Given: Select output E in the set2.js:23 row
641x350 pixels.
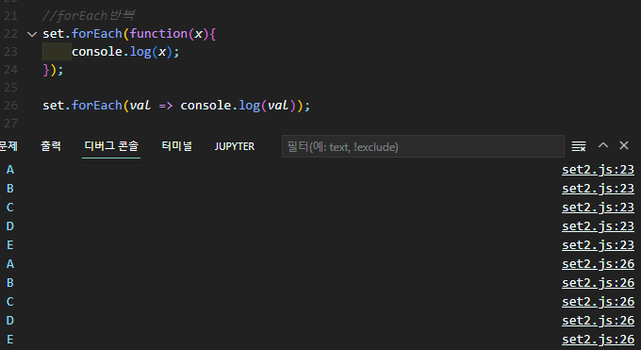Looking at the screenshot, I should 10,245.
